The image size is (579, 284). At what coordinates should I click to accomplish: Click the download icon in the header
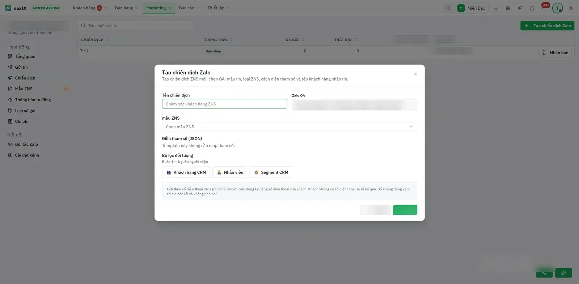(496, 8)
